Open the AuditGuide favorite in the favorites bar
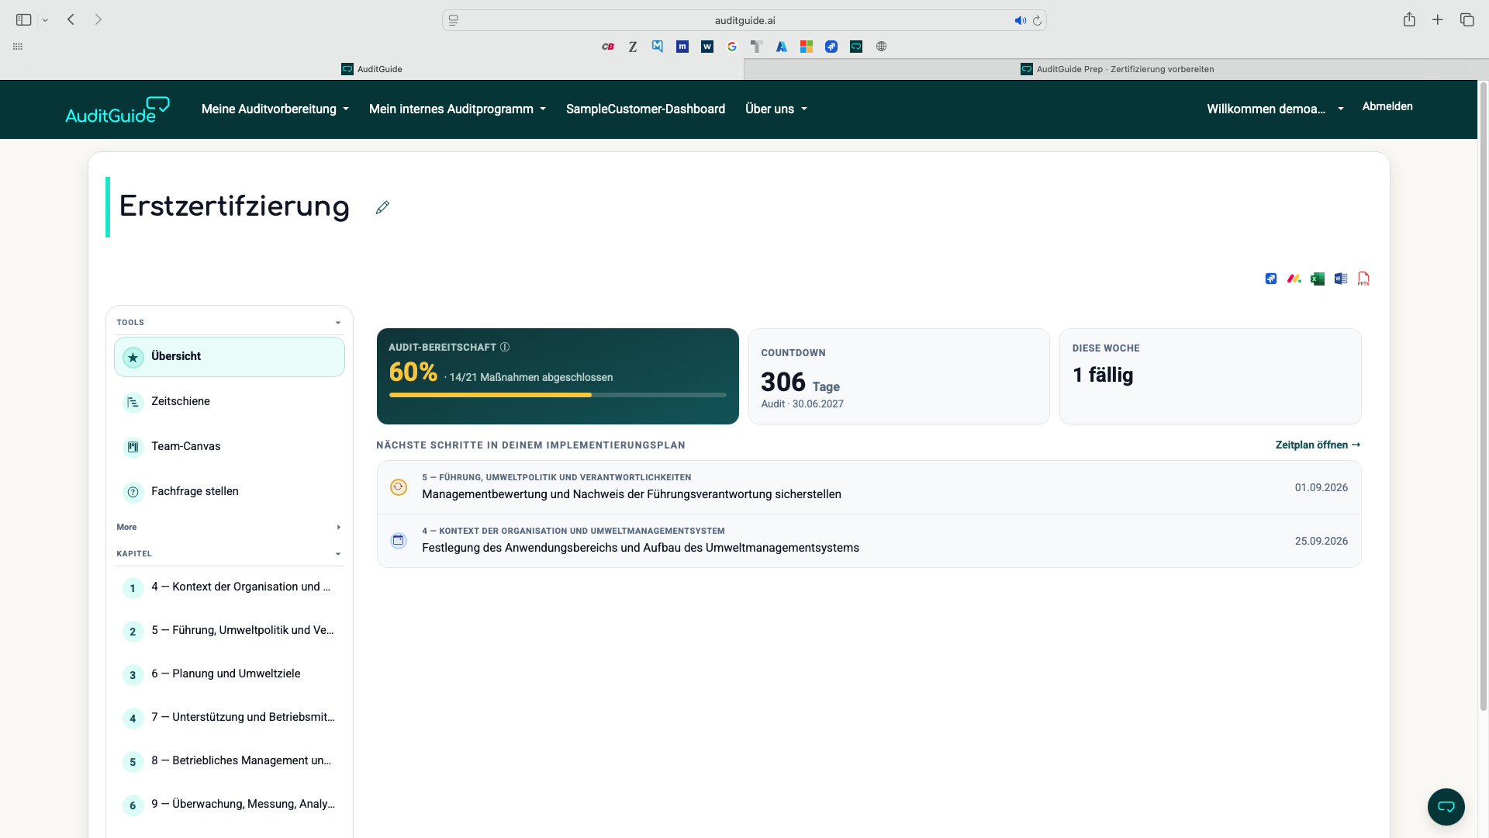This screenshot has height=838, width=1489. click(x=856, y=47)
